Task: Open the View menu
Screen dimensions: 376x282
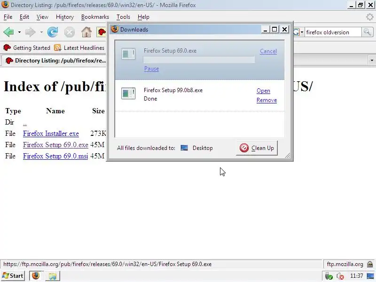Action: click(42, 17)
